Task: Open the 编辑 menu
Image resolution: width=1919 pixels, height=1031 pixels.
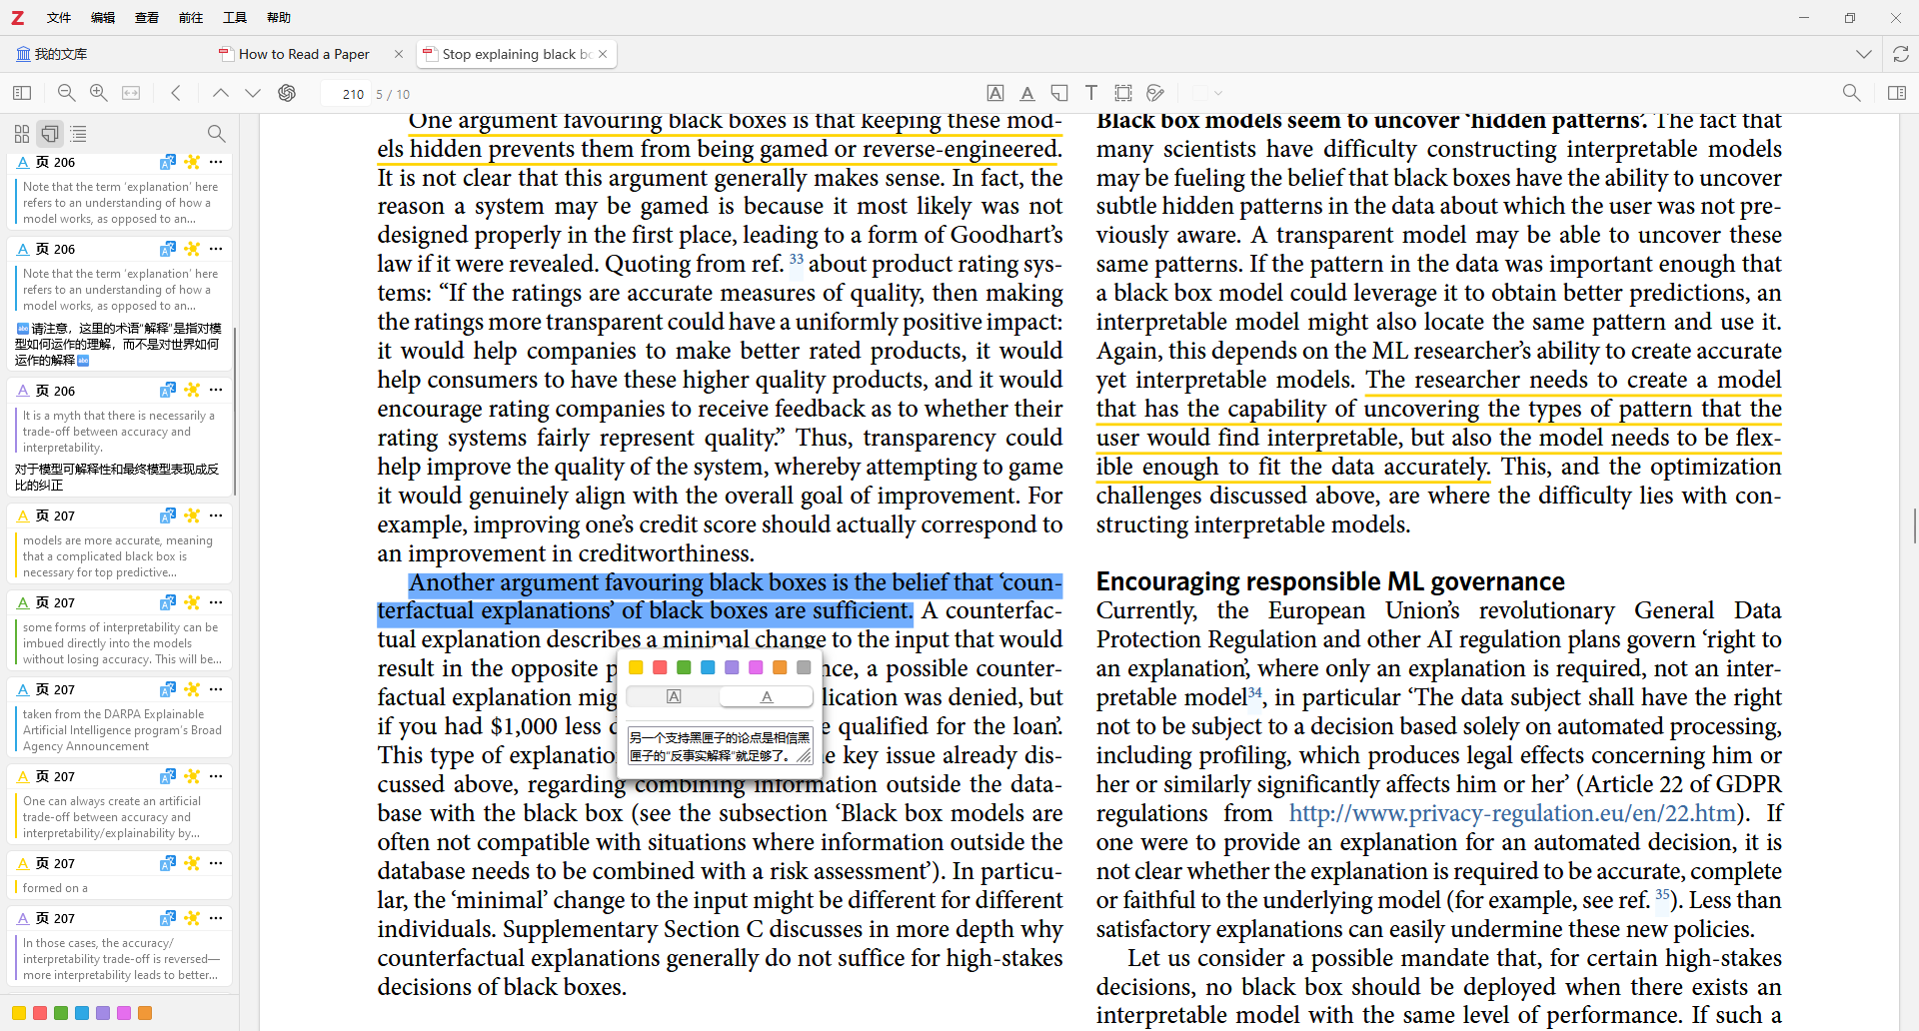Action: pyautogui.click(x=103, y=17)
